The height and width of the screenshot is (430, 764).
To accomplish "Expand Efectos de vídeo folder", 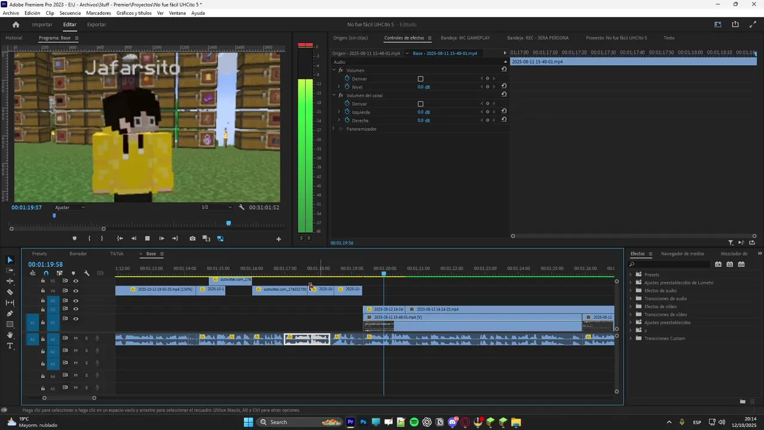I will (630, 306).
